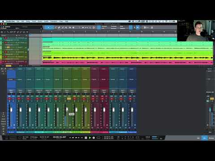Click the Fast Forward transport button
This screenshot has width=215, height=161.
tap(76, 138)
